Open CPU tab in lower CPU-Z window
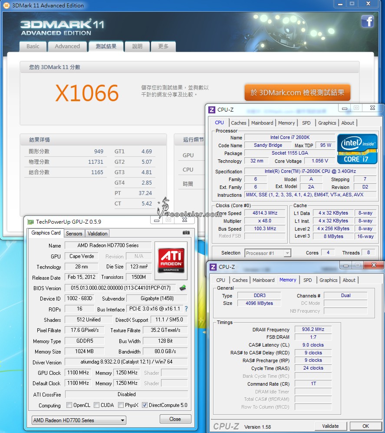The width and height of the screenshot is (385, 433). [220, 280]
